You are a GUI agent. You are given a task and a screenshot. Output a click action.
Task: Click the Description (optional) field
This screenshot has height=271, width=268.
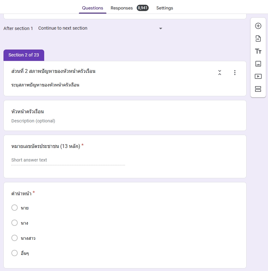coord(33,121)
